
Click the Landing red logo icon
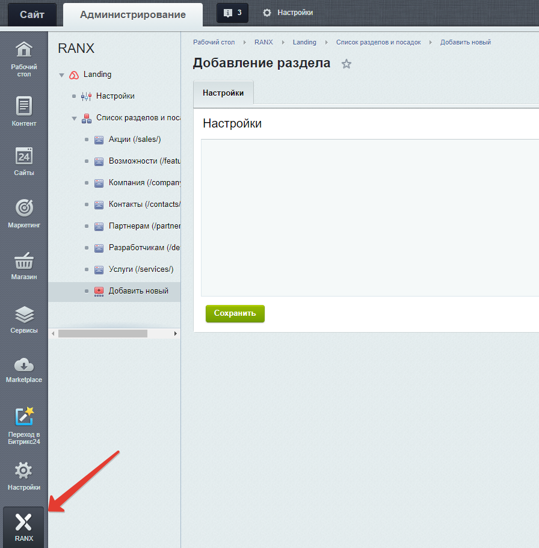74,75
